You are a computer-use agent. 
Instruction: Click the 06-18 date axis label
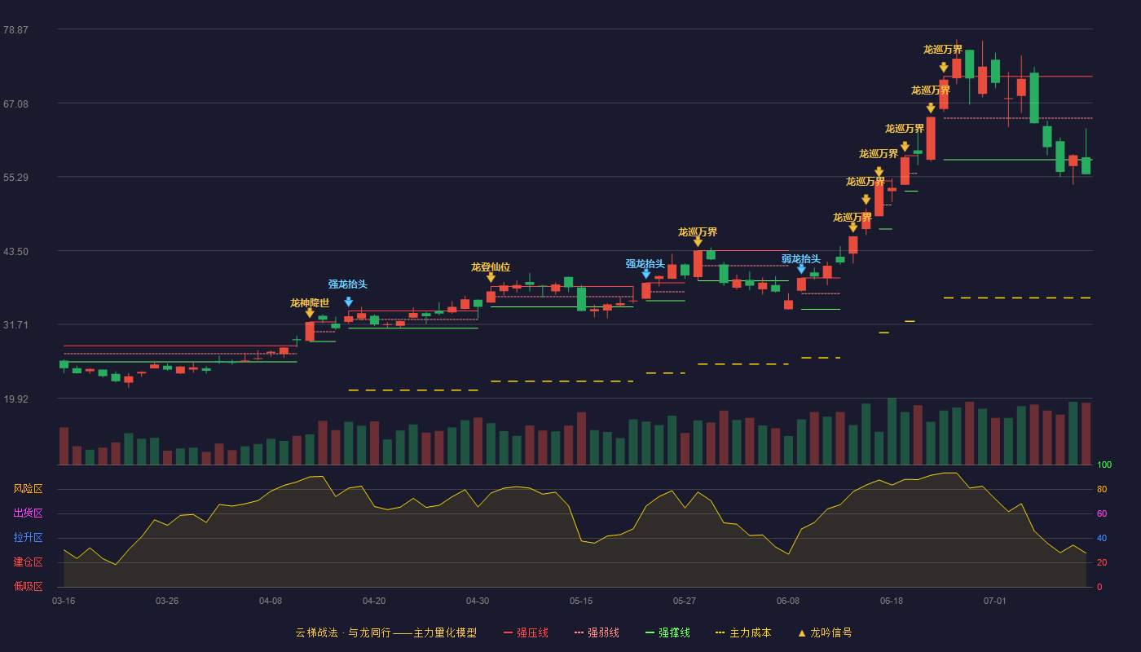[x=892, y=601]
